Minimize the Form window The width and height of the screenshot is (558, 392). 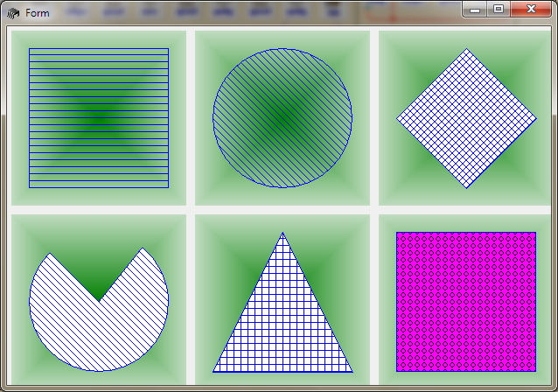475,10
